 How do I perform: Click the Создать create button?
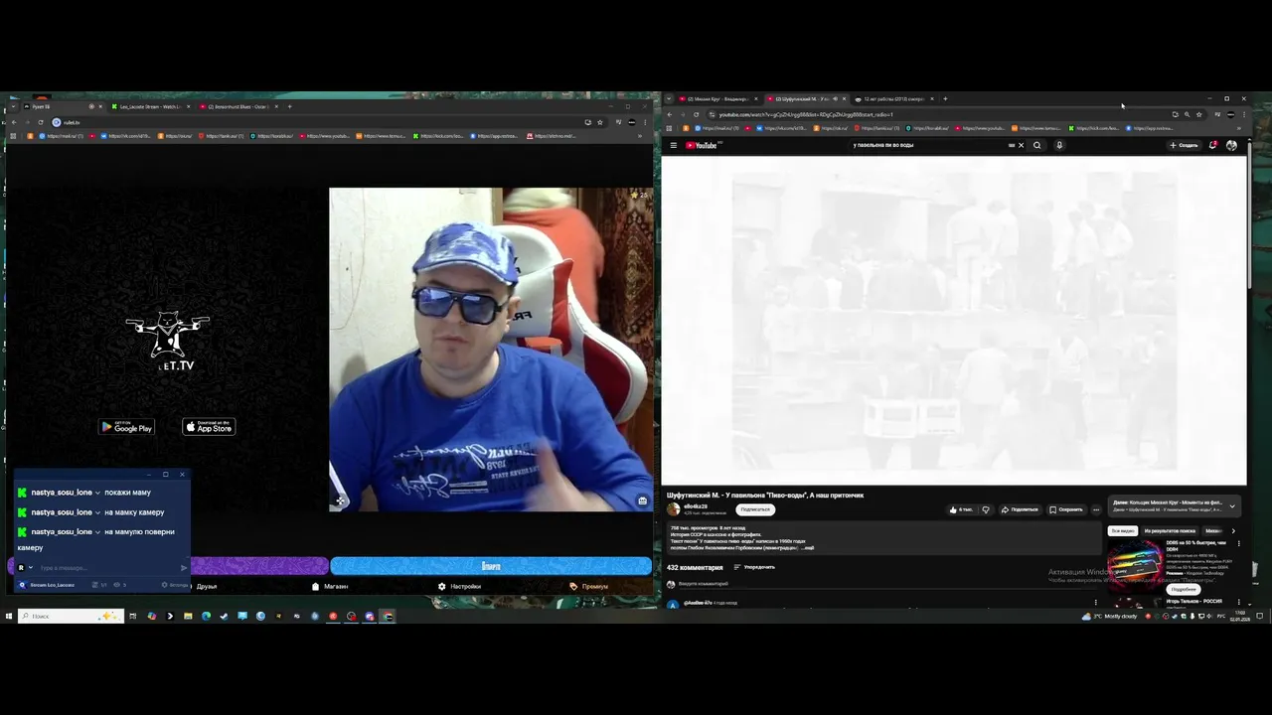pos(1184,145)
